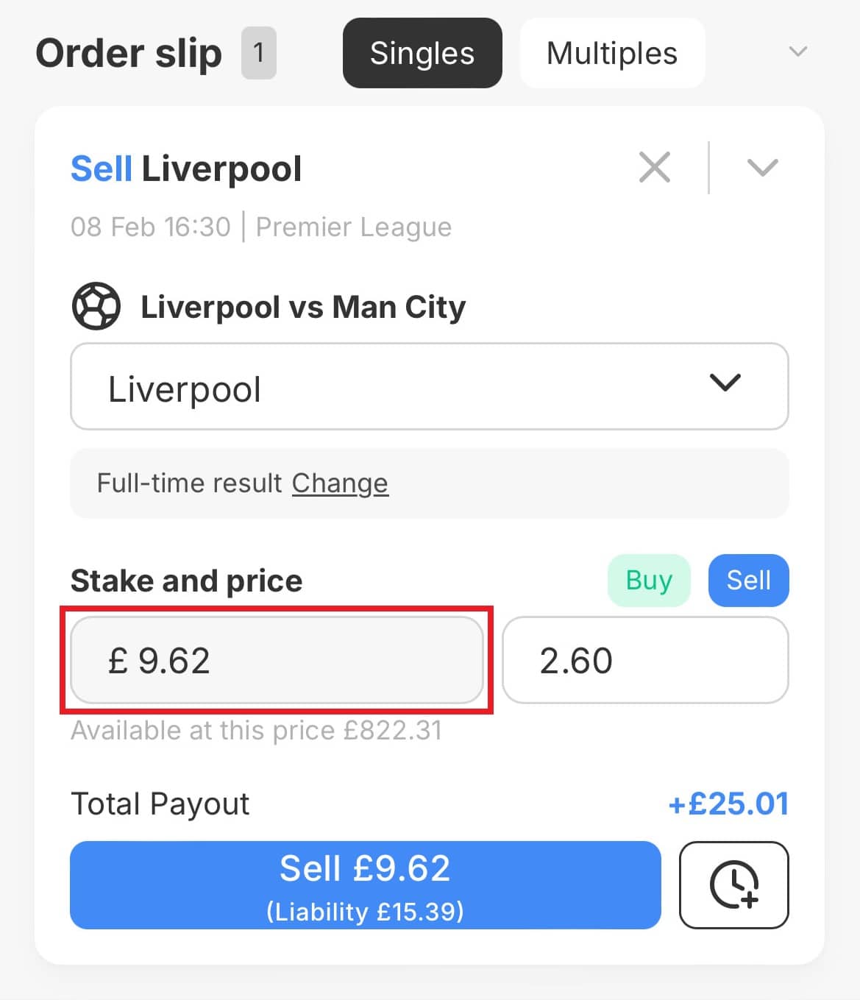The height and width of the screenshot is (1000, 860).
Task: Click the order slip count badge
Action: [x=258, y=53]
